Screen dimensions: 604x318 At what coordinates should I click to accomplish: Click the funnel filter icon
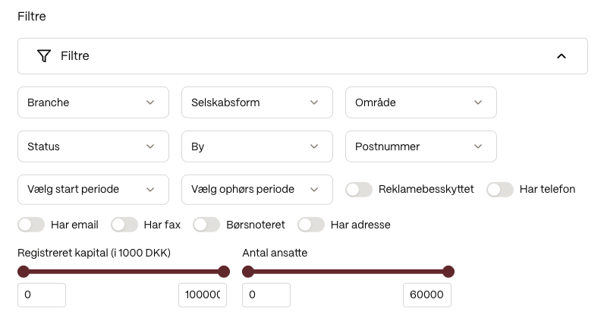tap(44, 56)
